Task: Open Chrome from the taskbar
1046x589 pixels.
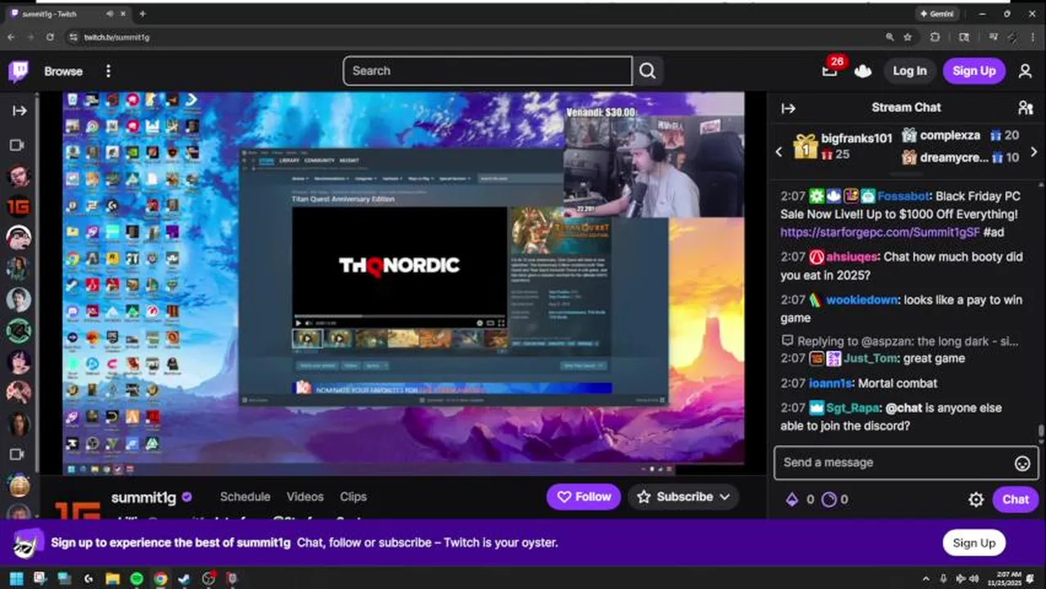Action: click(x=160, y=579)
